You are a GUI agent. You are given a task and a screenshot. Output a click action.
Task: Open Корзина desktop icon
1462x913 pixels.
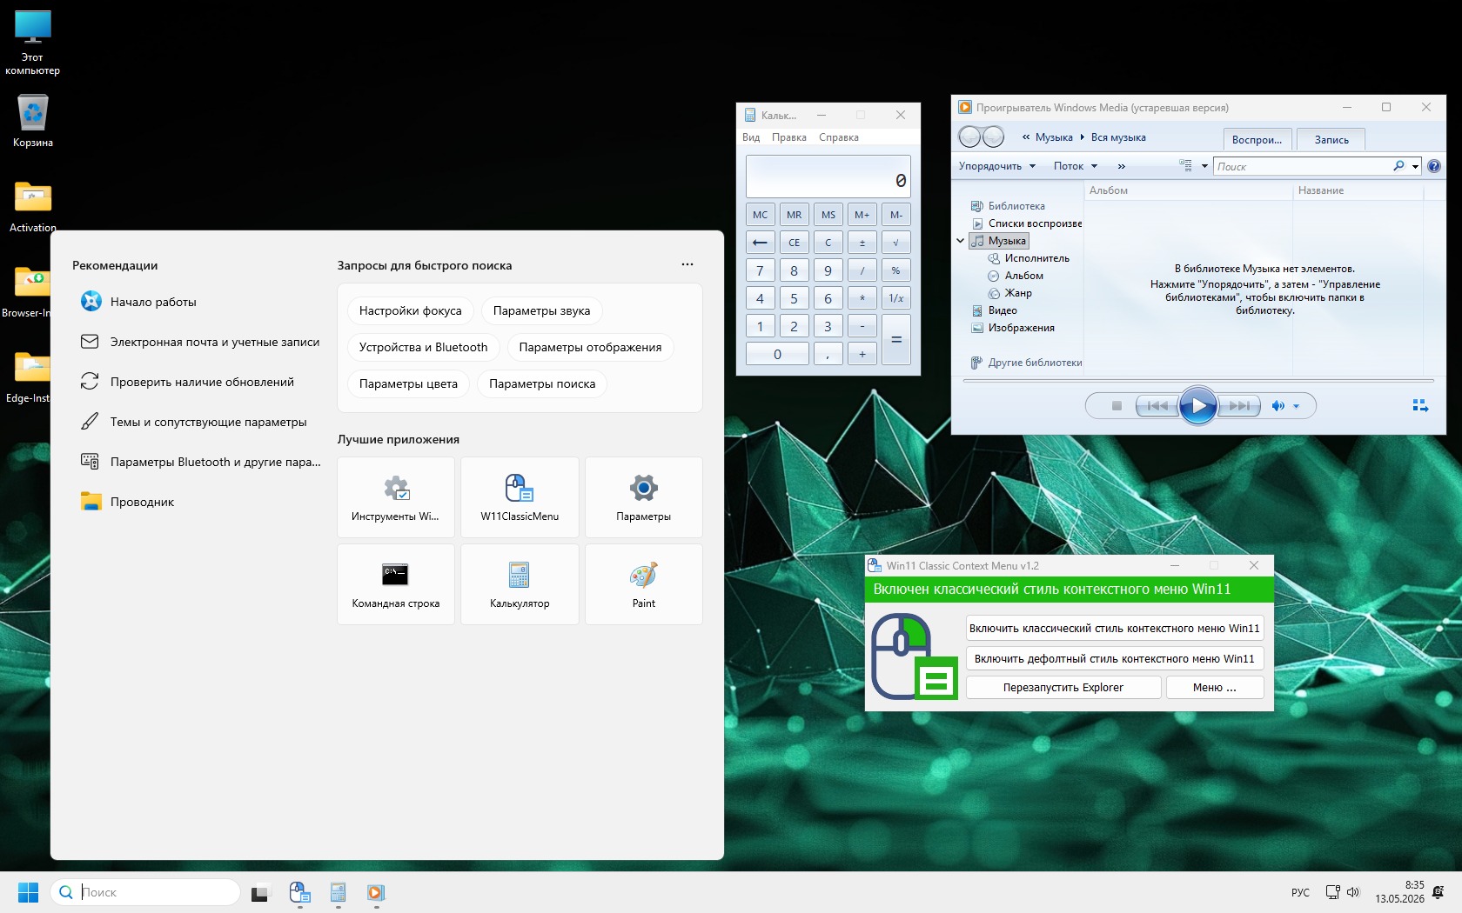(x=33, y=121)
